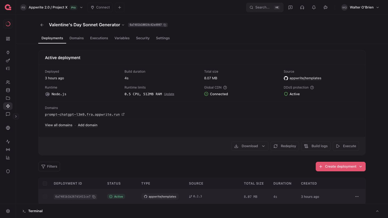Open the notifications bell

[x=314, y=7]
